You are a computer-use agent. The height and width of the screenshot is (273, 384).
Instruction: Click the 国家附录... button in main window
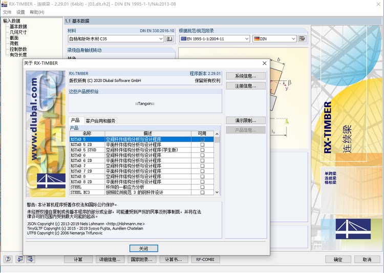click(141, 259)
